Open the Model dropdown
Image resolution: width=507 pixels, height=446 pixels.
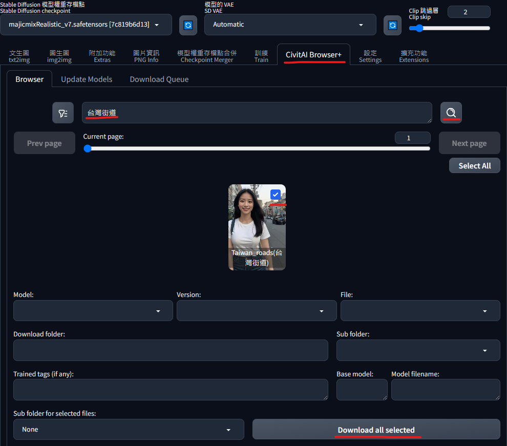93,311
